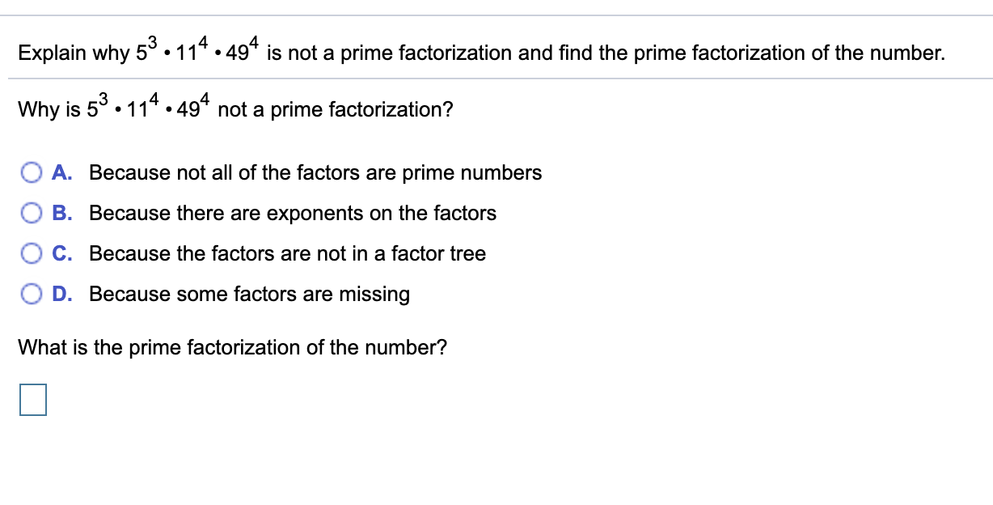Click the prime factorization answer box
Image resolution: width=993 pixels, height=505 pixels.
32,399
